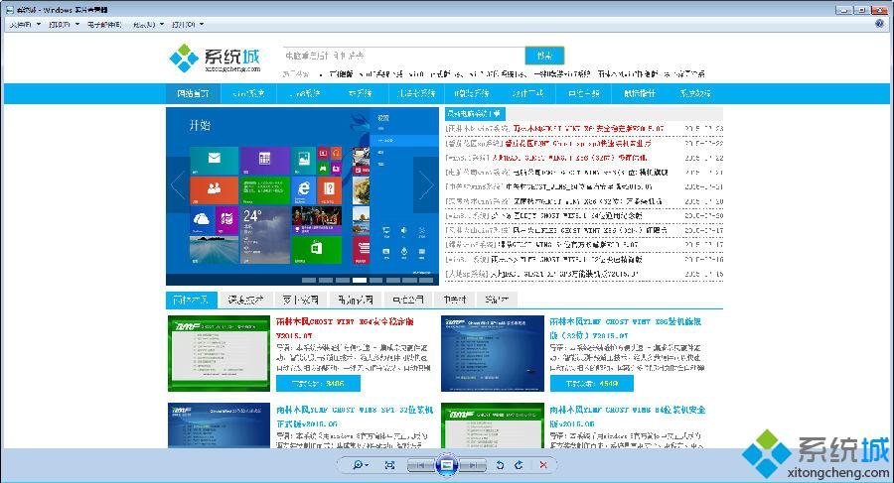The image size is (894, 483).
Task: Click the download count button showing 3406
Action: 318,383
